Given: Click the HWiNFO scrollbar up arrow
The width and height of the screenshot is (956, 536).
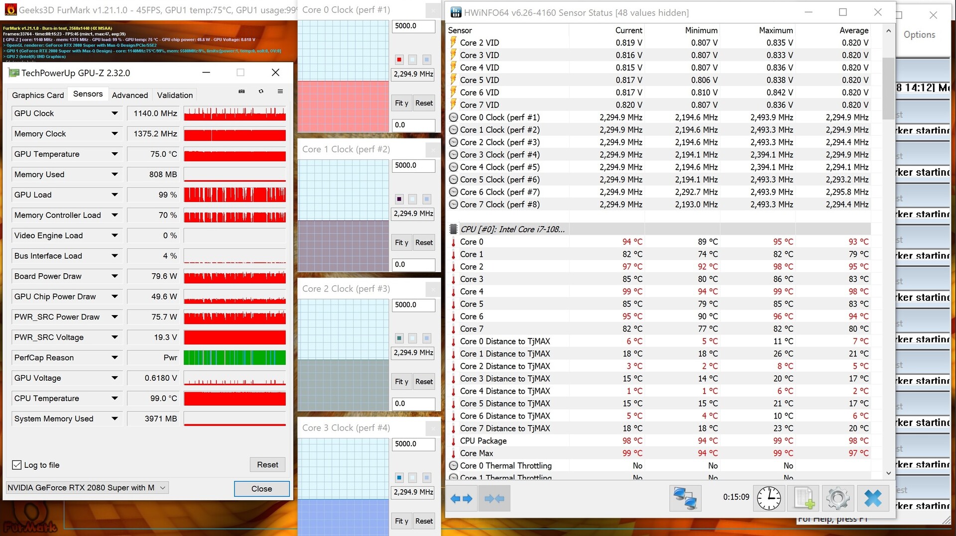Looking at the screenshot, I should tap(889, 31).
